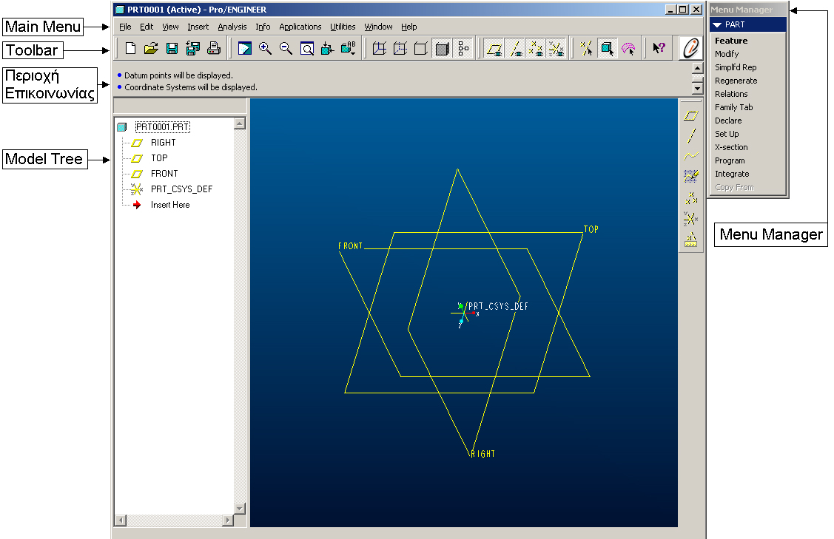The width and height of the screenshot is (834, 539).
Task: Choose Set Up in the Menu Manager
Action: [727, 133]
